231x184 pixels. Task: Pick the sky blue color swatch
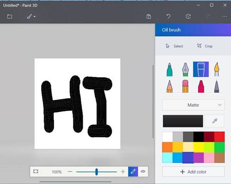[x=178, y=158]
